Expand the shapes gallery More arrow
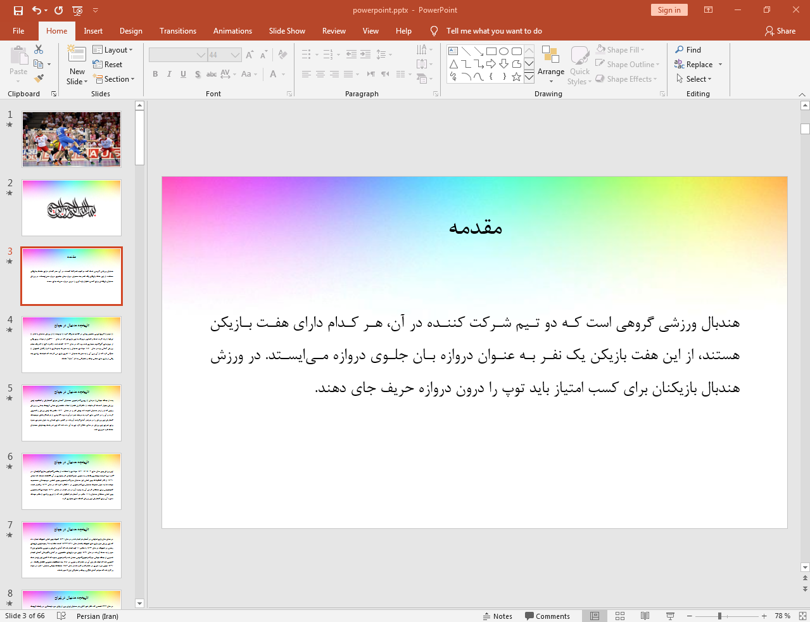The height and width of the screenshot is (622, 810). coord(529,77)
